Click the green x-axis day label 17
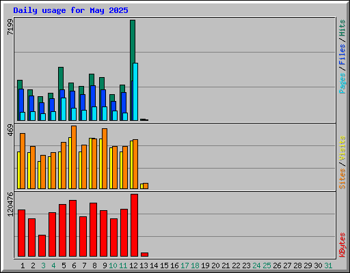The height and width of the screenshot is (273, 350). 185,265
